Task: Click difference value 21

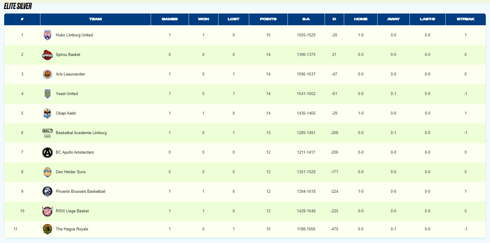Action: (x=334, y=55)
